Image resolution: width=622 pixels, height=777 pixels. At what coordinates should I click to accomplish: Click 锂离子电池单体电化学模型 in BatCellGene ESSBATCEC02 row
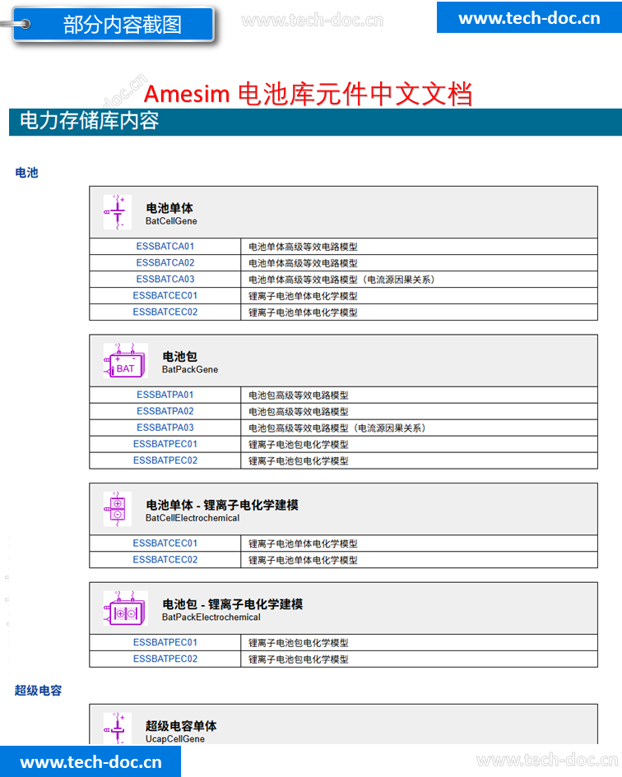coord(303,312)
